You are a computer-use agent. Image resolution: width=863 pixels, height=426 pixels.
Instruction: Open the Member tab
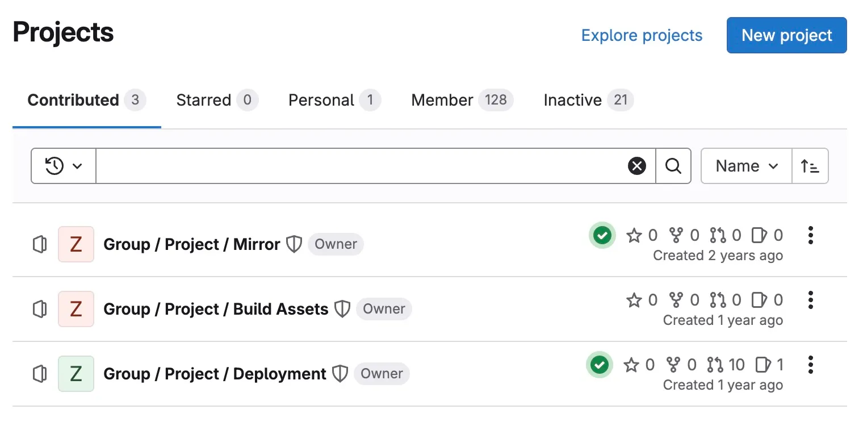tap(462, 101)
